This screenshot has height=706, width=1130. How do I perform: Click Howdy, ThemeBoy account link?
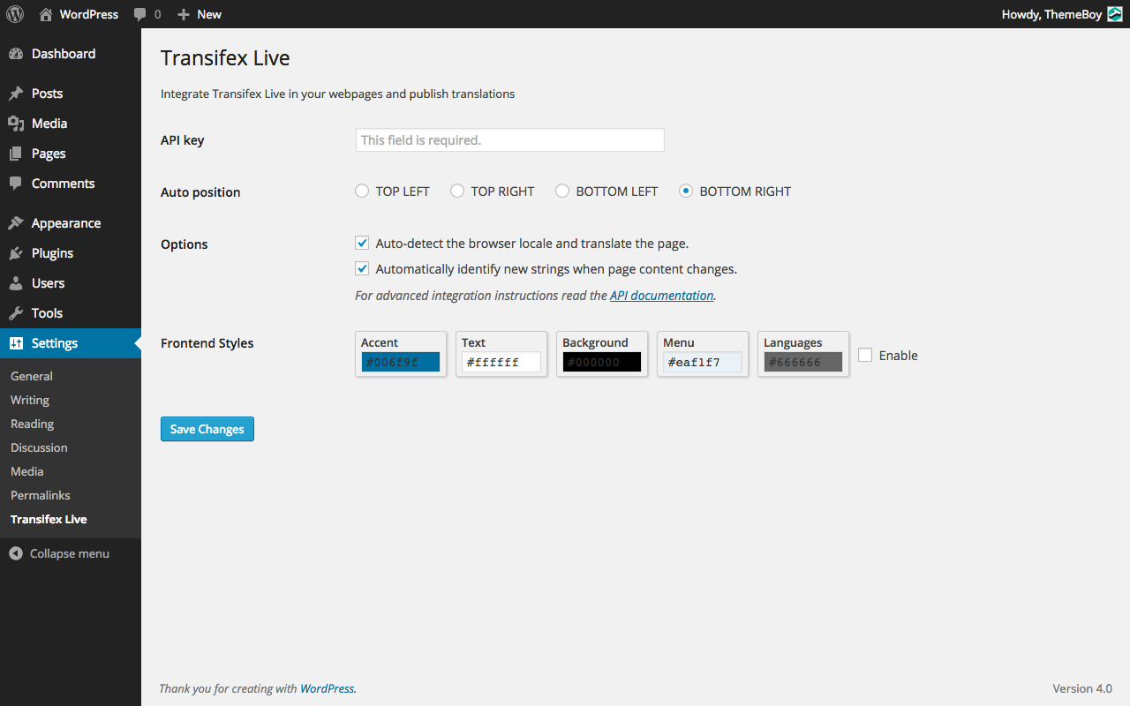pos(1062,14)
